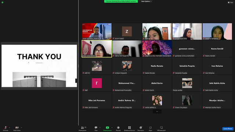Select the Keanu Gerald tile
Viewport: 235px width, 132px height.
[217, 49]
